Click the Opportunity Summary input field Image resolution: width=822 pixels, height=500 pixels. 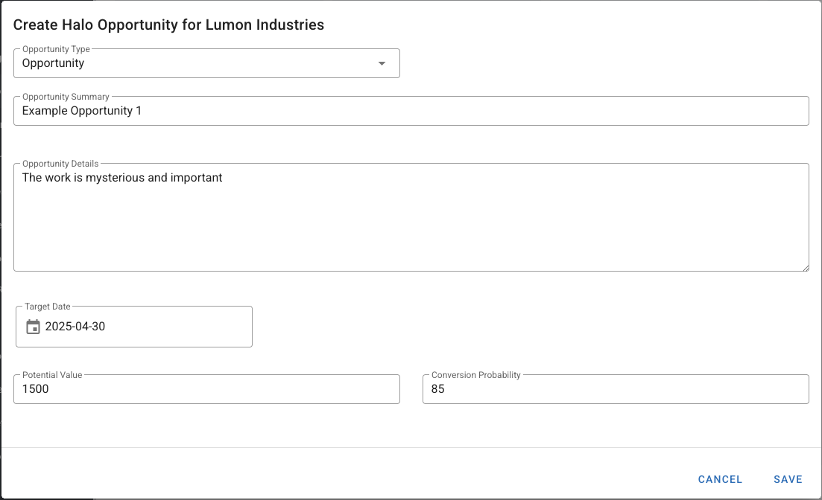click(411, 111)
